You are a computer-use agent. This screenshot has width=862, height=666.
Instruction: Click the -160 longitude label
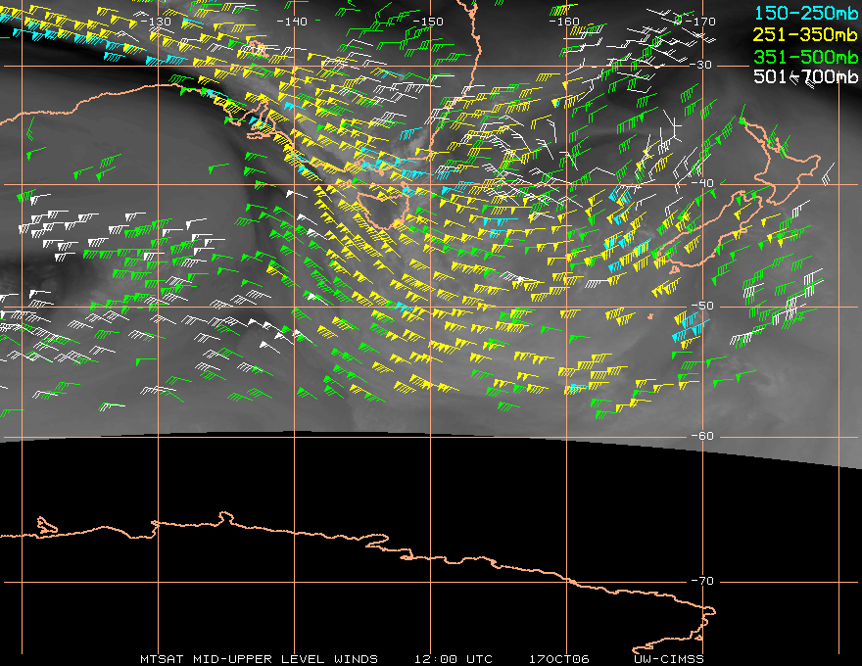pyautogui.click(x=564, y=22)
